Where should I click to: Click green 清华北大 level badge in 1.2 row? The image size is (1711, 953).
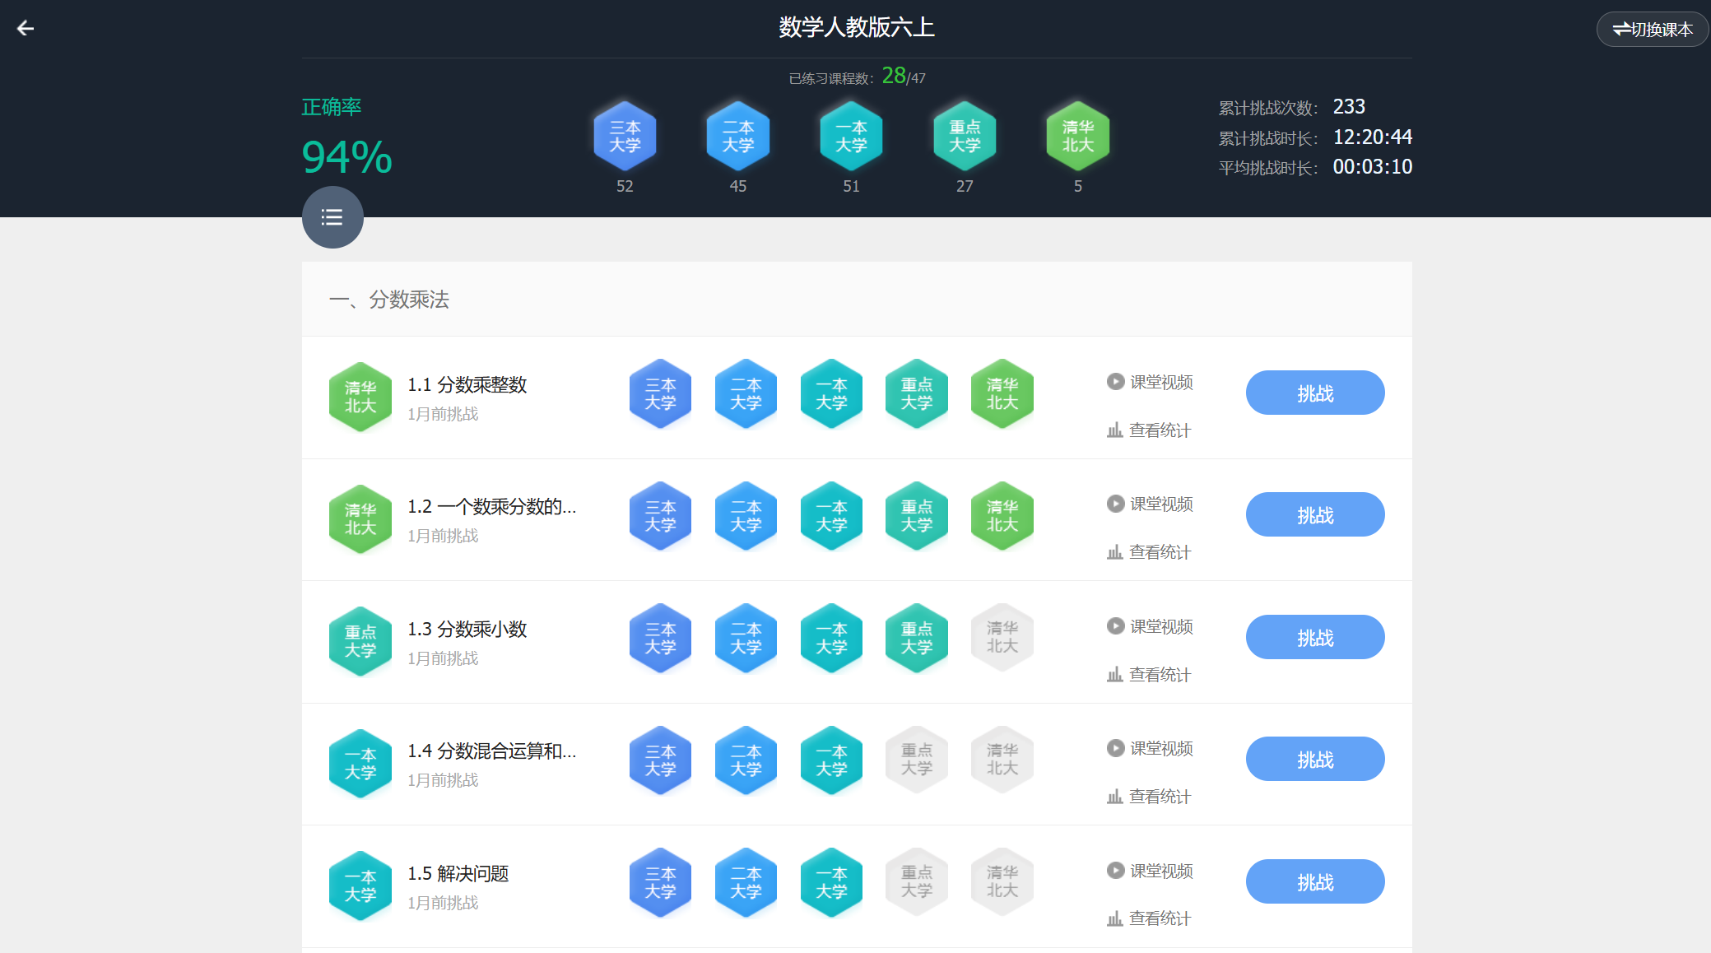[x=1002, y=515]
